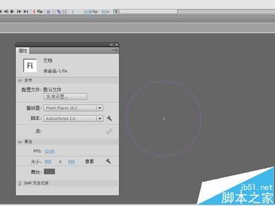
Task: Click the stage width value 600
Action: pyautogui.click(x=48, y=162)
